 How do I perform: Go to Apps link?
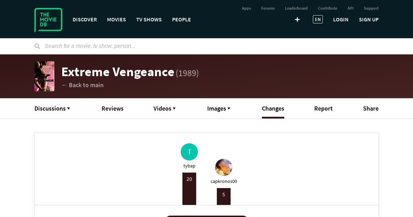[x=246, y=8]
